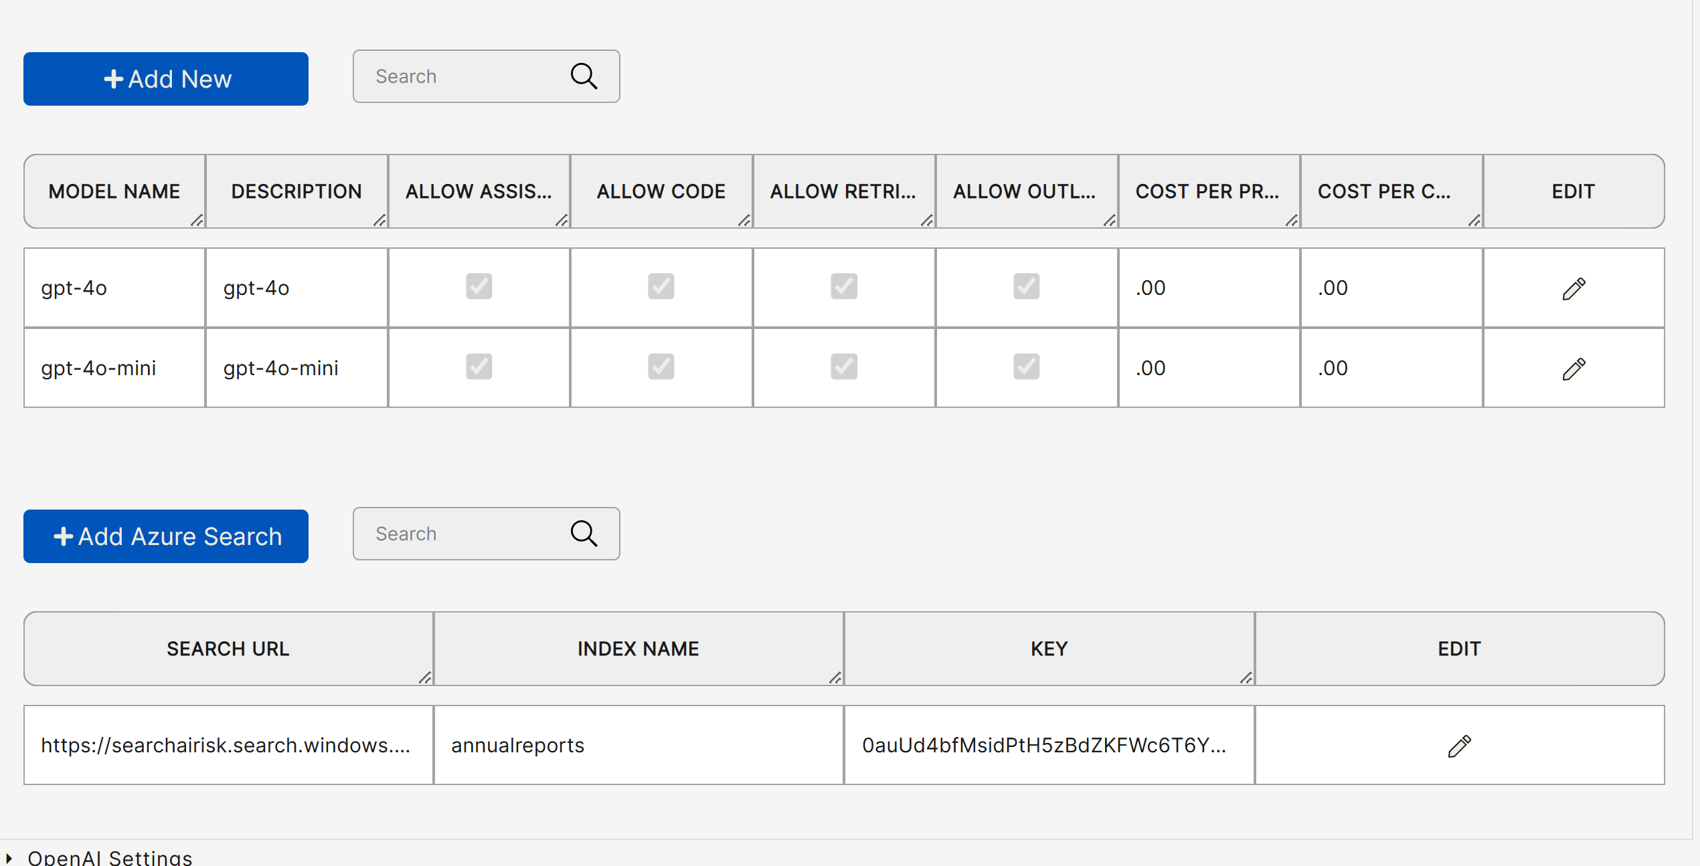Click the Add New model button
1700x866 pixels.
pyautogui.click(x=166, y=79)
